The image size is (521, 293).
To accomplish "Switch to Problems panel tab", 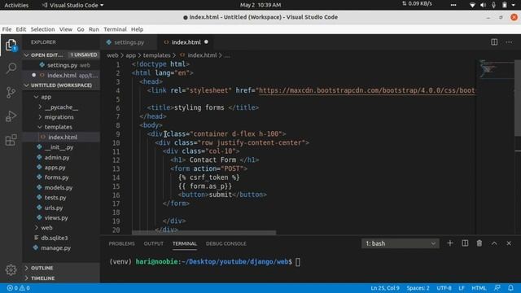I will [121, 243].
